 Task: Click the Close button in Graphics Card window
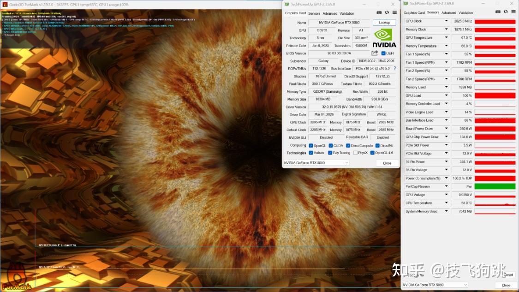[x=387, y=163]
